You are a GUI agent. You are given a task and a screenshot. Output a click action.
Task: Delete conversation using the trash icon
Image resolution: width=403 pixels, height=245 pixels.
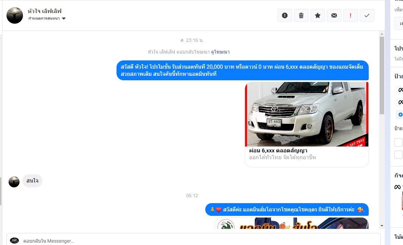pyautogui.click(x=301, y=15)
